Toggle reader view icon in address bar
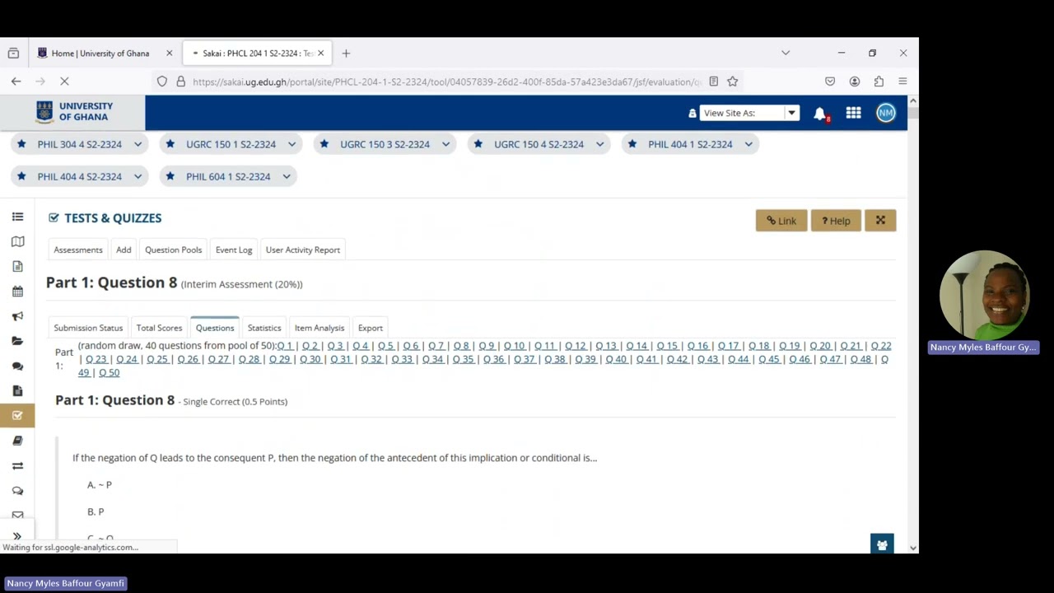Viewport: 1054px width, 593px height. click(713, 82)
